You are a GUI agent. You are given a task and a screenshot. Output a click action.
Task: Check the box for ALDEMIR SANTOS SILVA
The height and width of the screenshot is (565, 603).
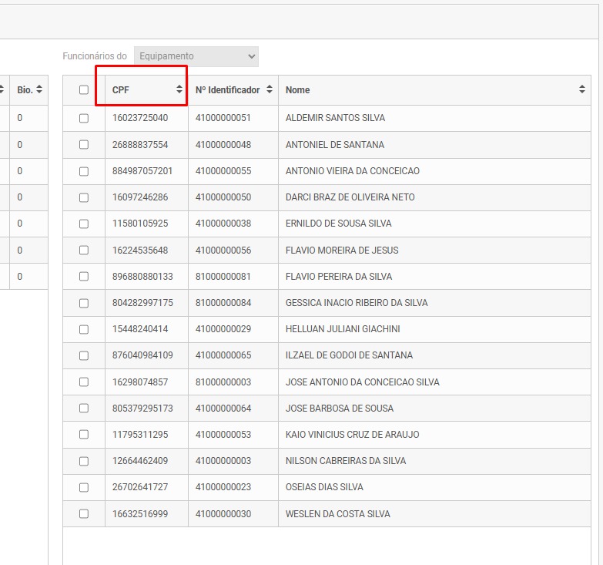84,119
